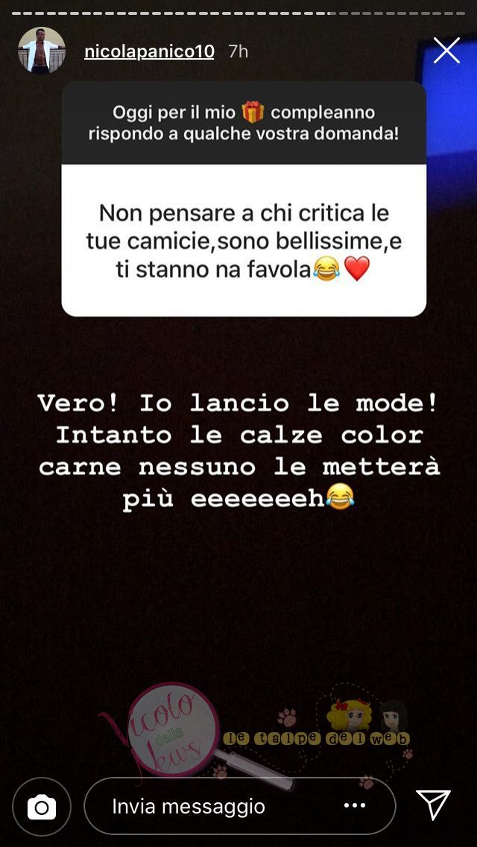Close the story with the X icon

pos(446,51)
